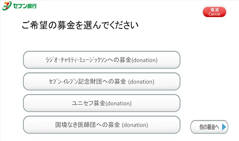Screen dimensions: 239x141
Task: Choose 国境なき医師団への募金 option
Action: coord(101,125)
